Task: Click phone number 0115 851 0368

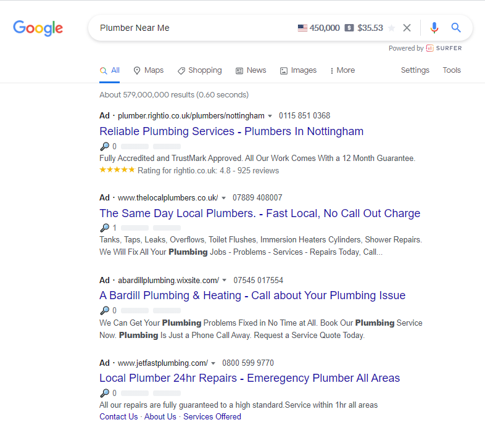Action: click(305, 116)
